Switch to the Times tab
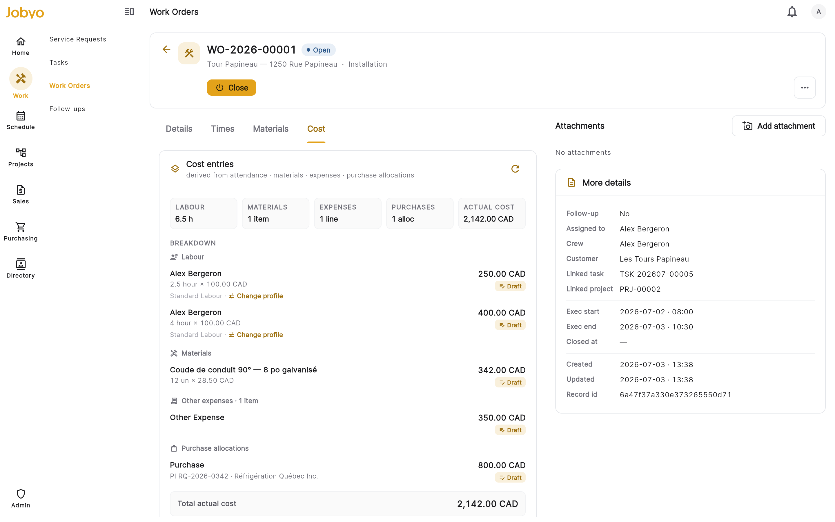Screen dimensions: 835x522 223,129
